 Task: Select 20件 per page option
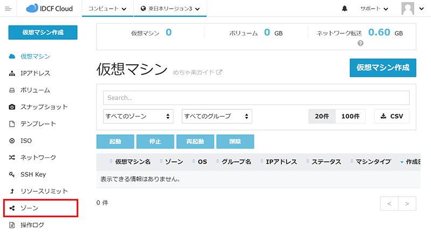322,116
